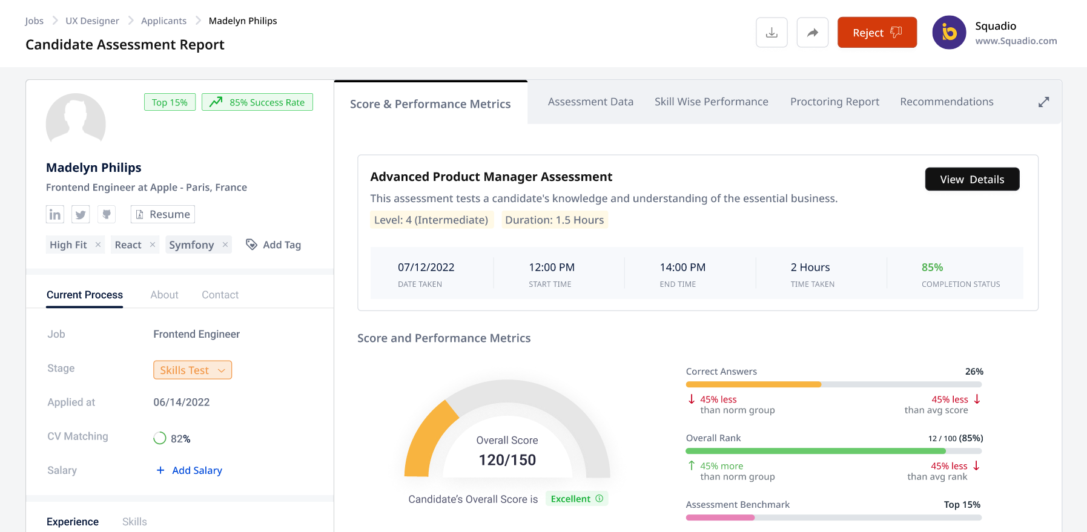
Task: Remove the High Fit tag
Action: tap(98, 245)
